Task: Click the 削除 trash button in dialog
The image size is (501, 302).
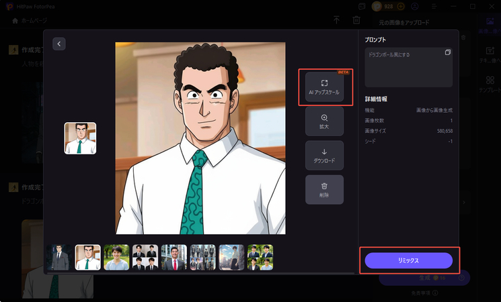Action: click(x=324, y=189)
